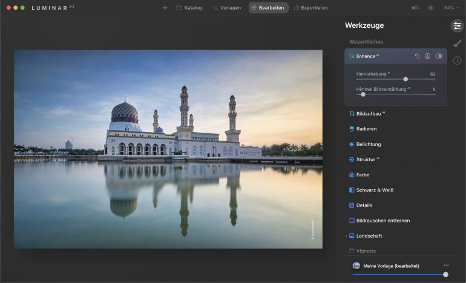Click the Wesentliches section heading
This screenshot has width=466, height=283.
point(366,42)
